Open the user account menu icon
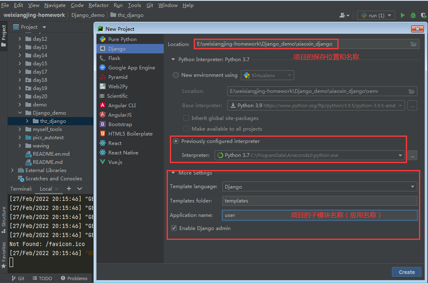428x283 pixels. point(344,15)
